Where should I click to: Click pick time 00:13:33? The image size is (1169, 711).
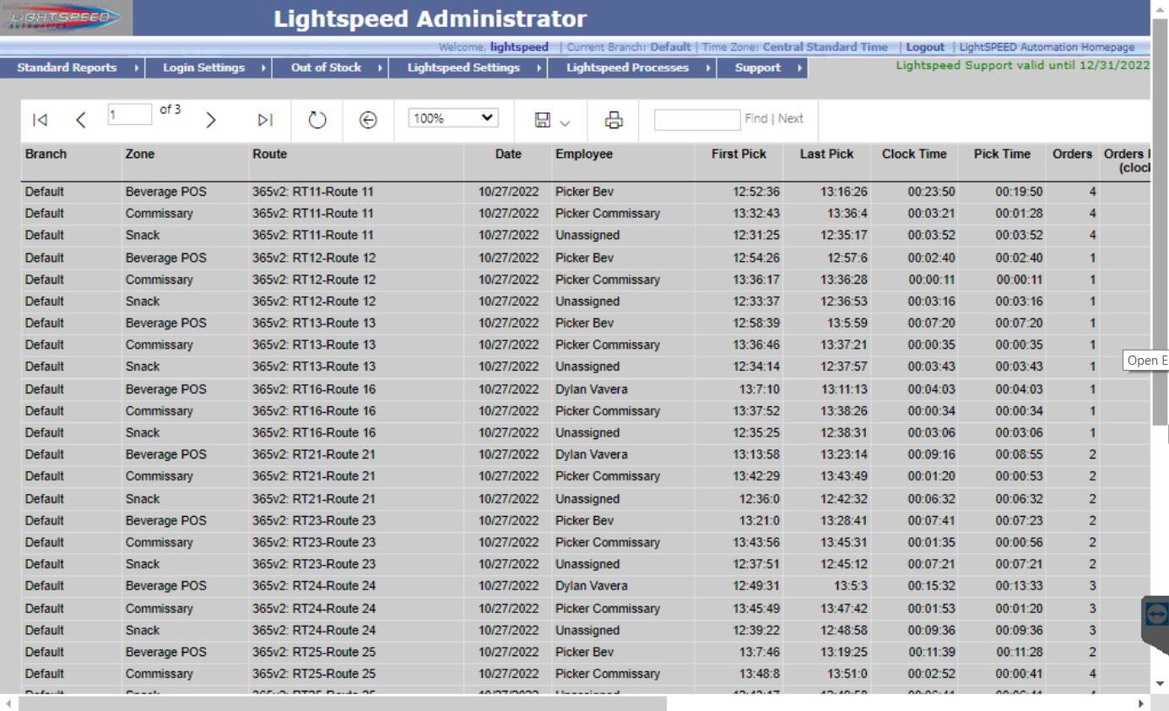[1020, 586]
